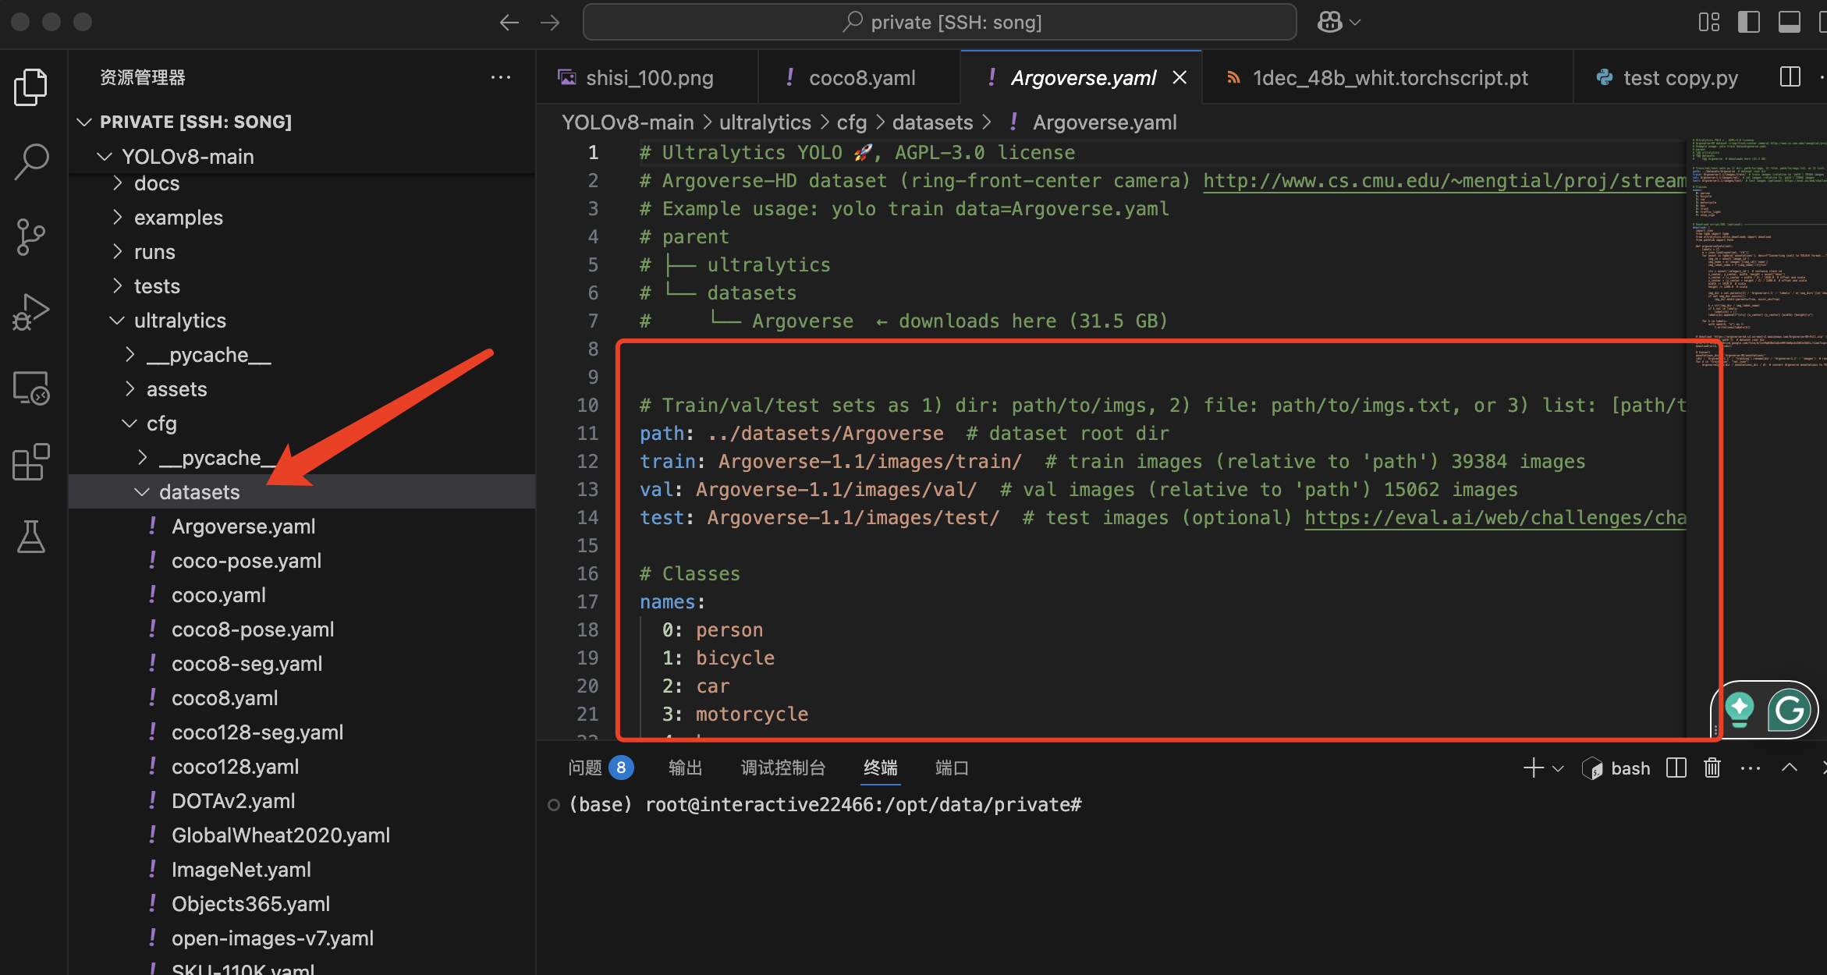
Task: Switch to the 问题 problems tab
Action: pos(585,768)
